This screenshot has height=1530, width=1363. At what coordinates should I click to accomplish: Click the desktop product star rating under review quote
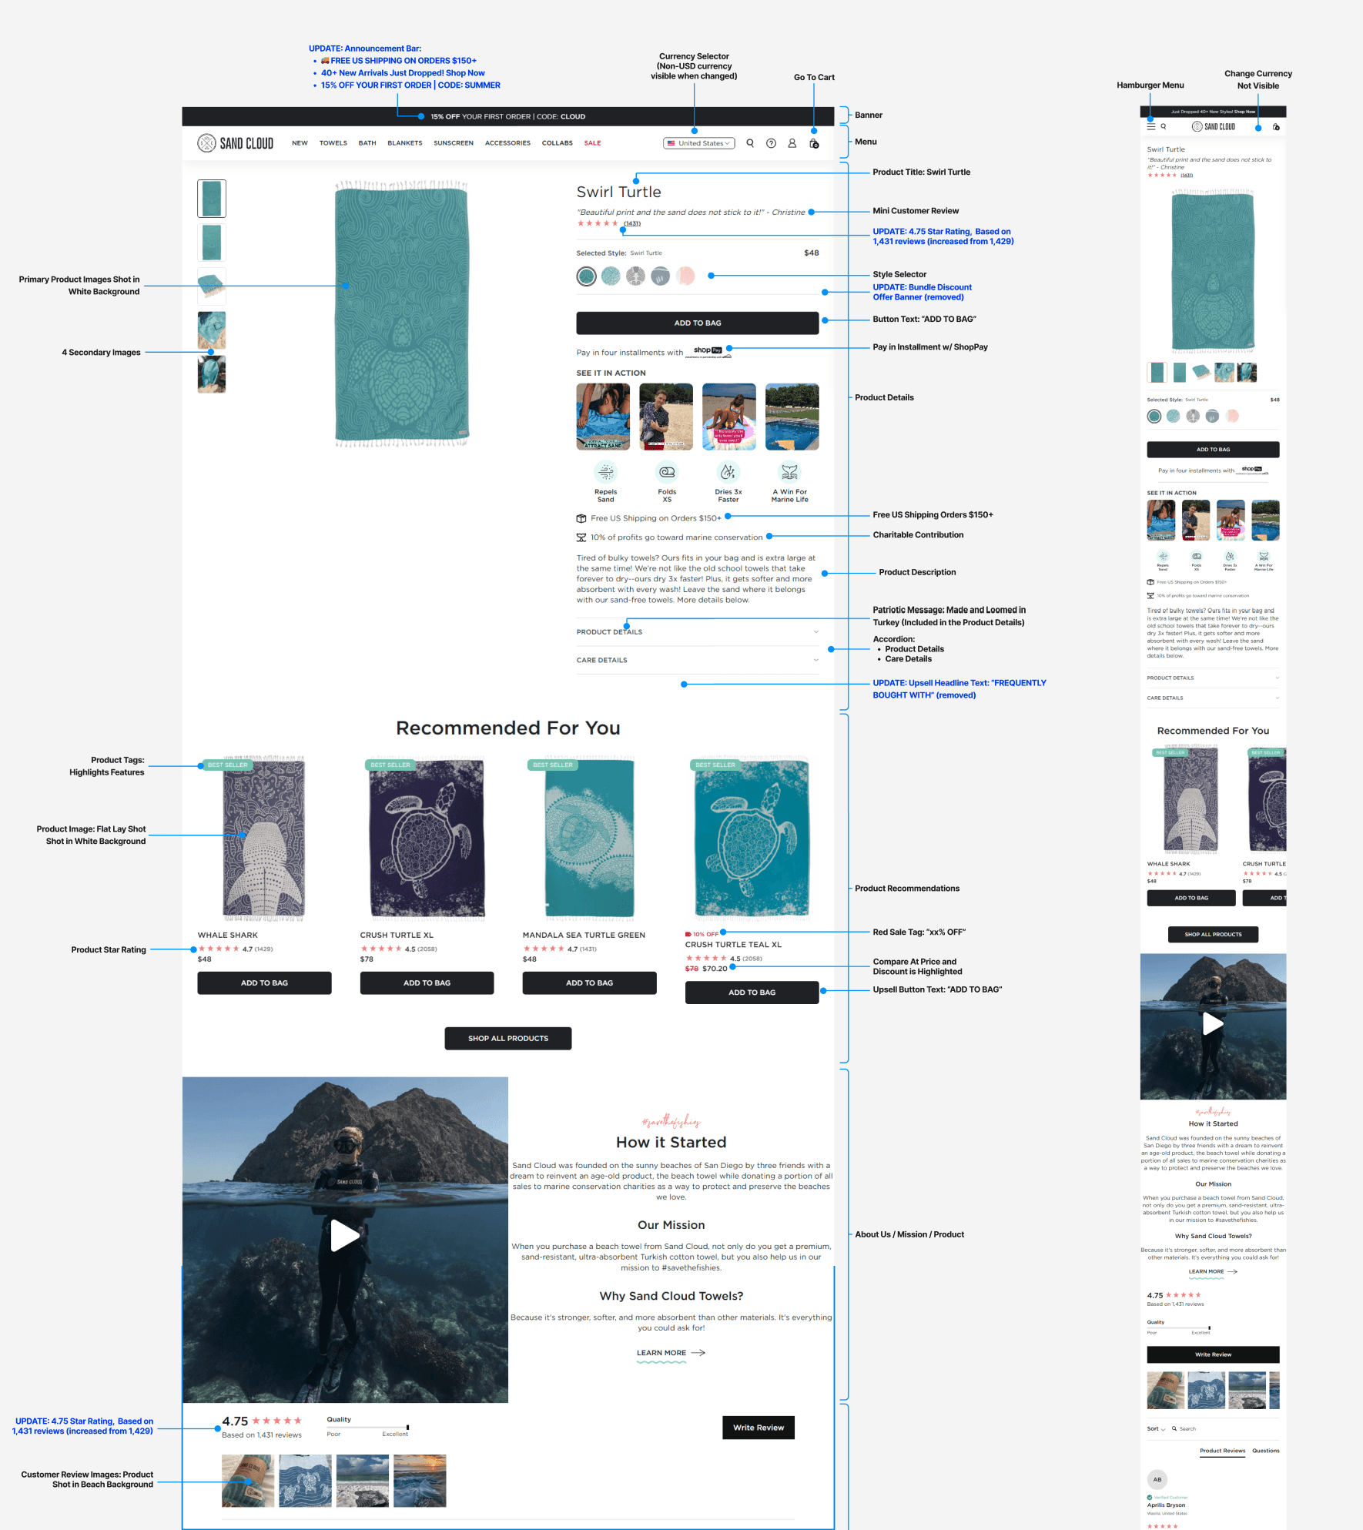pos(598,223)
